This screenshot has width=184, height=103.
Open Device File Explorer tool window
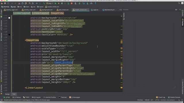coord(183,86)
